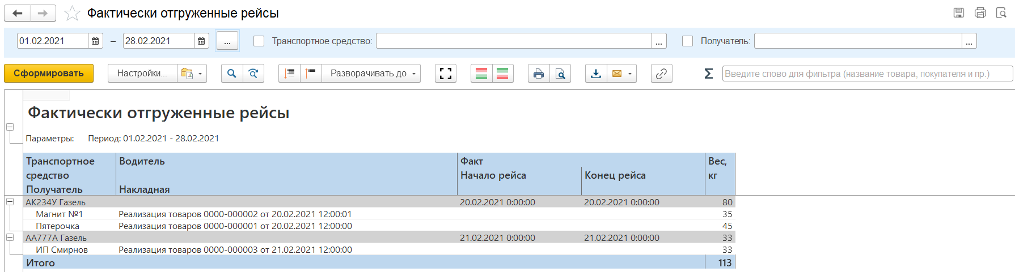Open calendar for start date 01.02.2021
The image size is (1015, 272).
coord(95,41)
